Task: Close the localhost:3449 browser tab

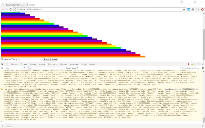Action: (x=27, y=5)
